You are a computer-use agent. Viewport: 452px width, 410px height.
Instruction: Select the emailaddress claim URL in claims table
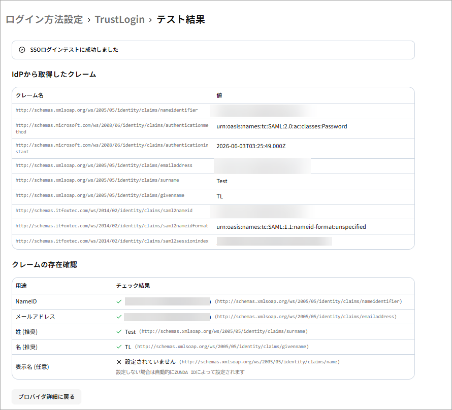[104, 165]
